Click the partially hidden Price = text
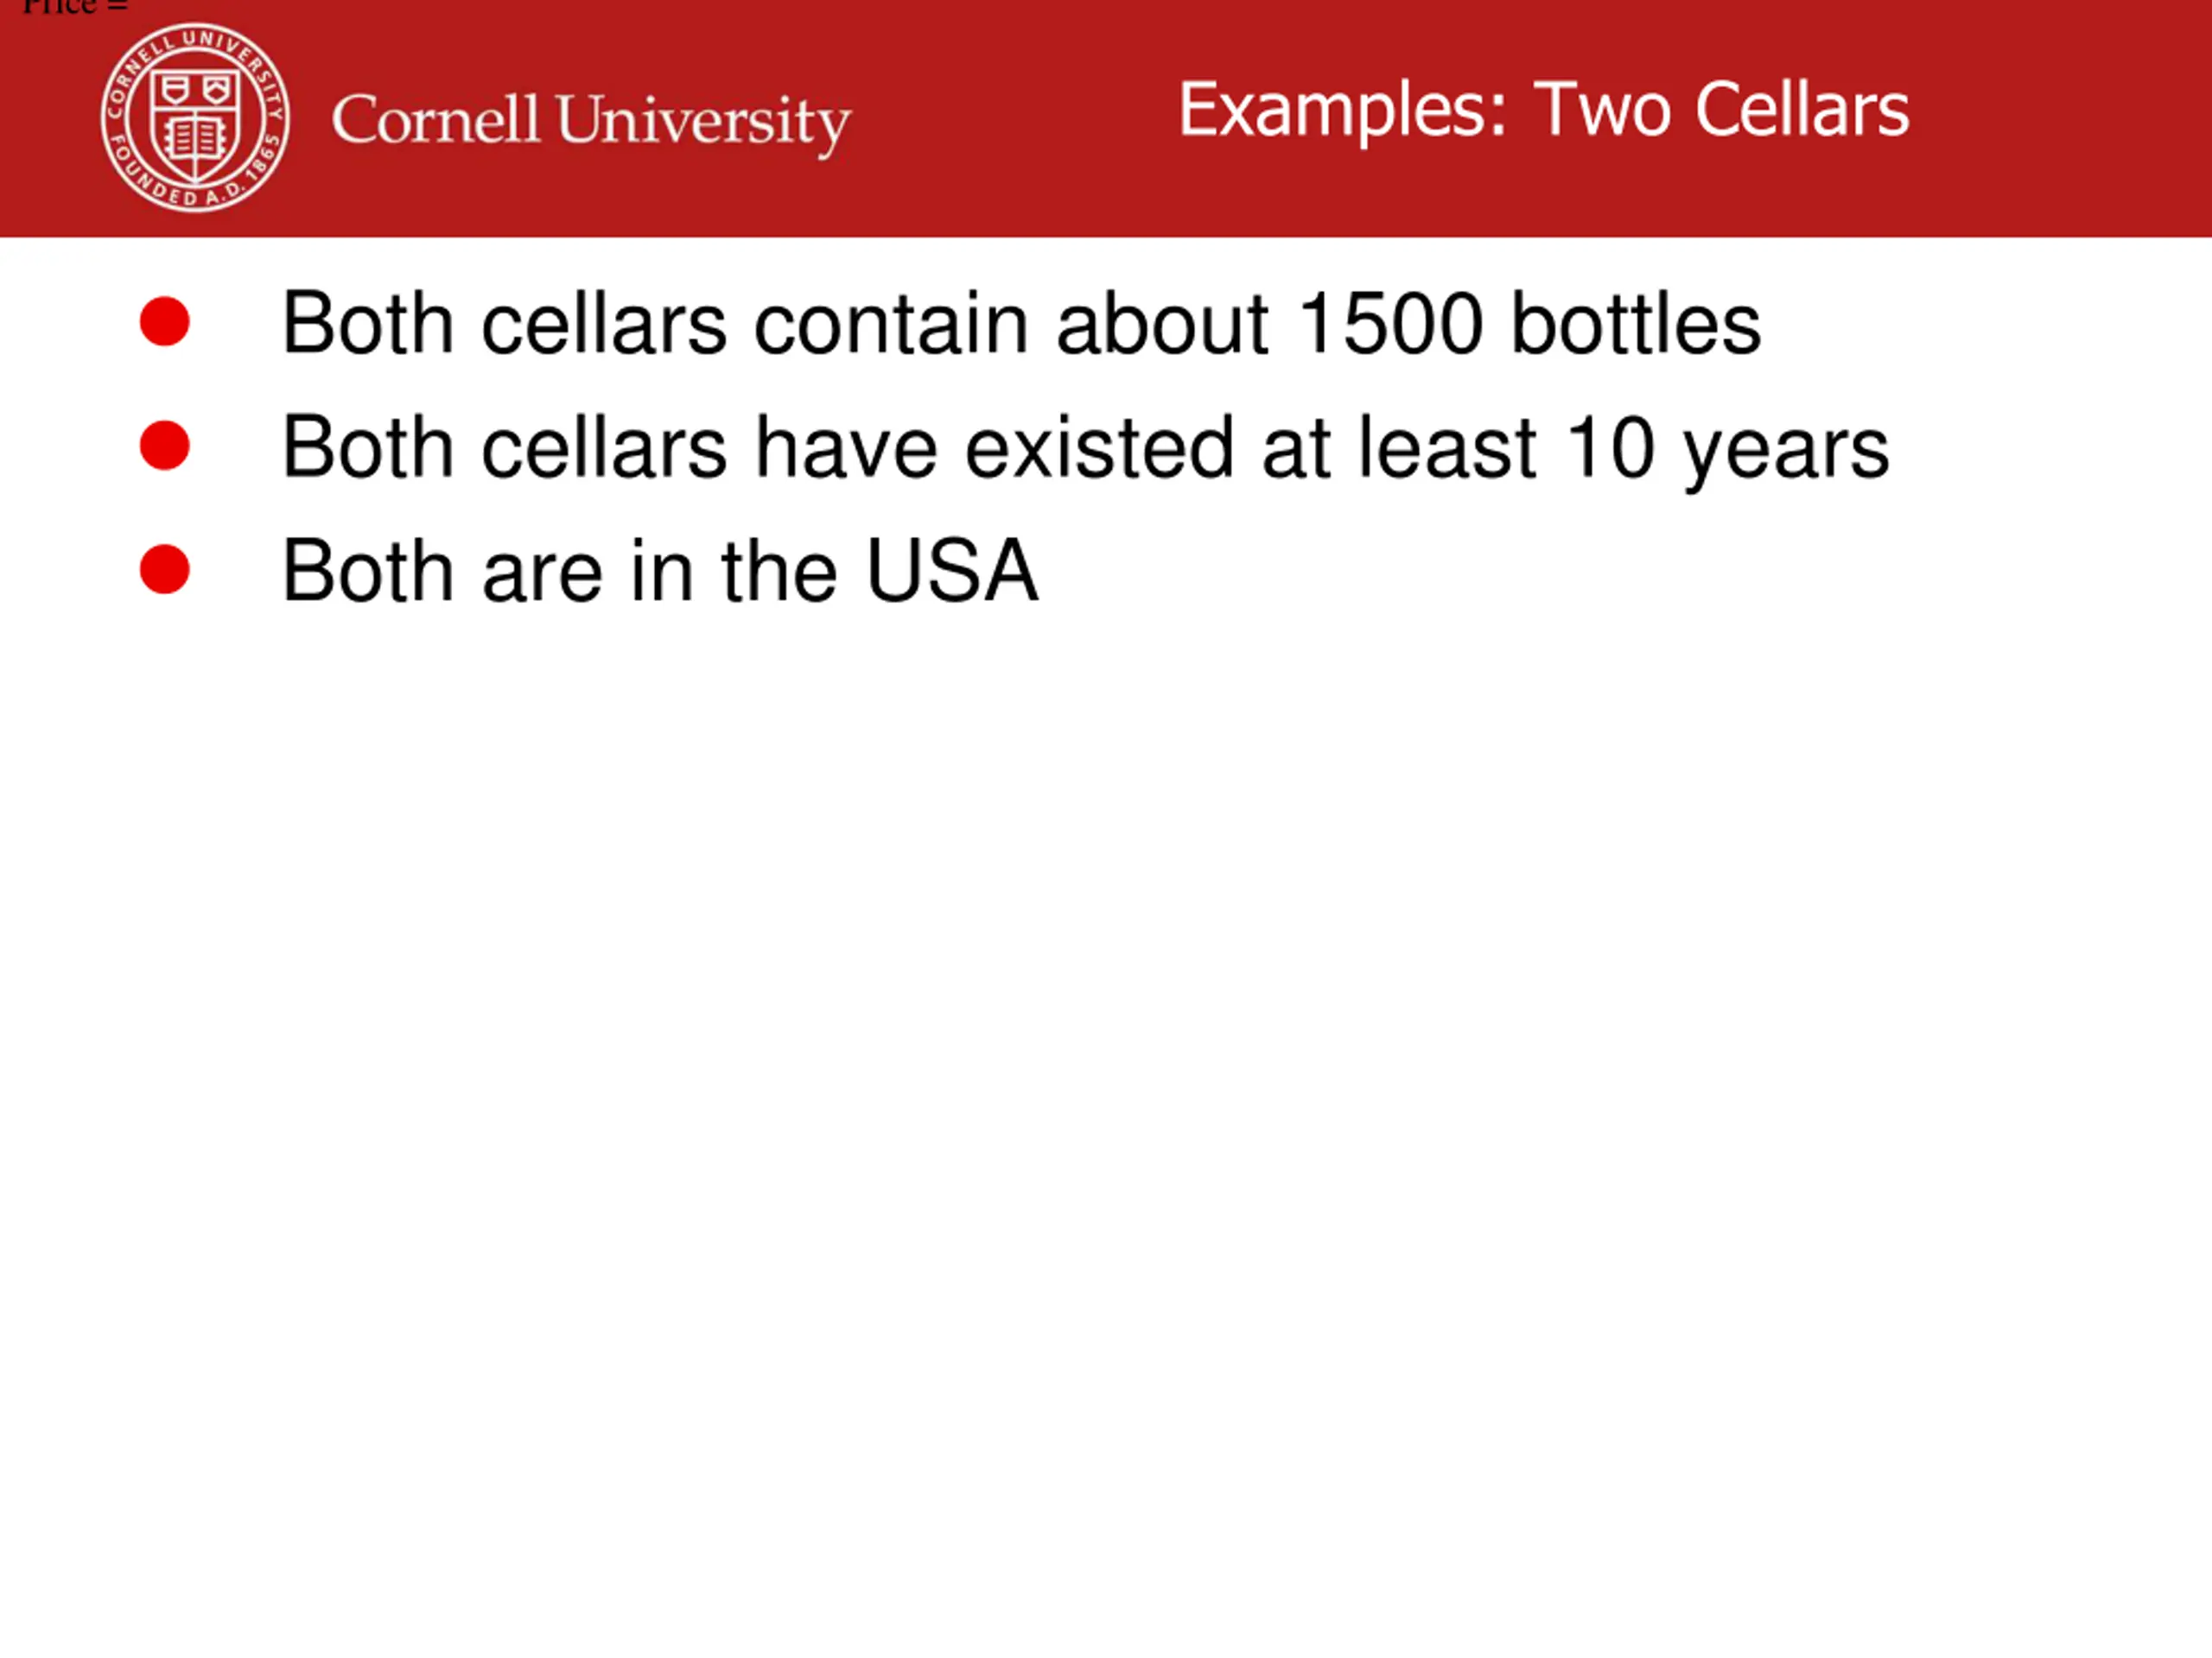Screen dimensions: 2212x1658 tap(75, 7)
